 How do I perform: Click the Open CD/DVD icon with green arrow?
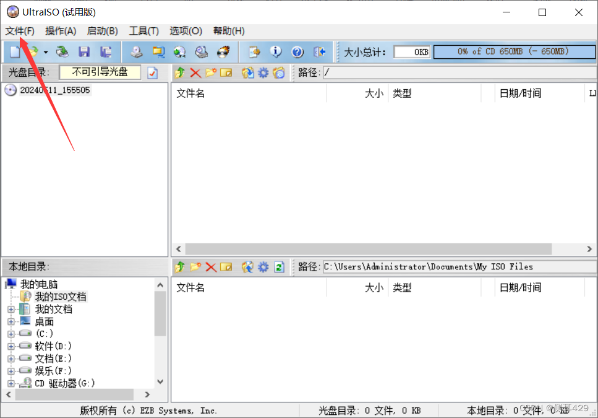62,51
